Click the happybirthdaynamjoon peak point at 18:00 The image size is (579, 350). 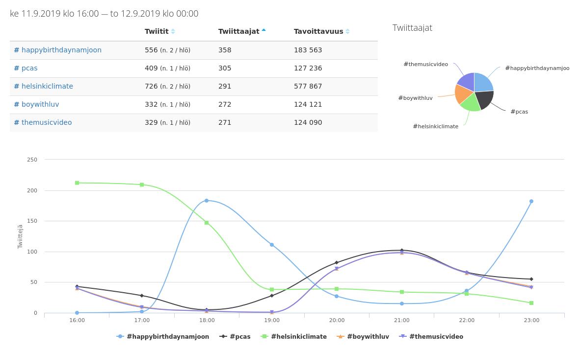[207, 200]
